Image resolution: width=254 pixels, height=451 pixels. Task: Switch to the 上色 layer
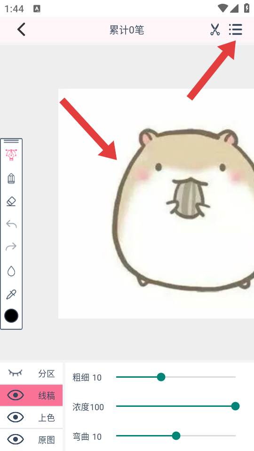point(47,418)
